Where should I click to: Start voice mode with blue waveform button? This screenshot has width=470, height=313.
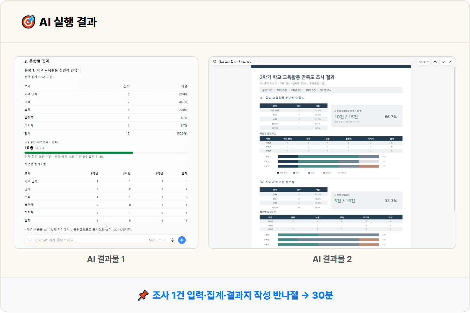(x=182, y=240)
